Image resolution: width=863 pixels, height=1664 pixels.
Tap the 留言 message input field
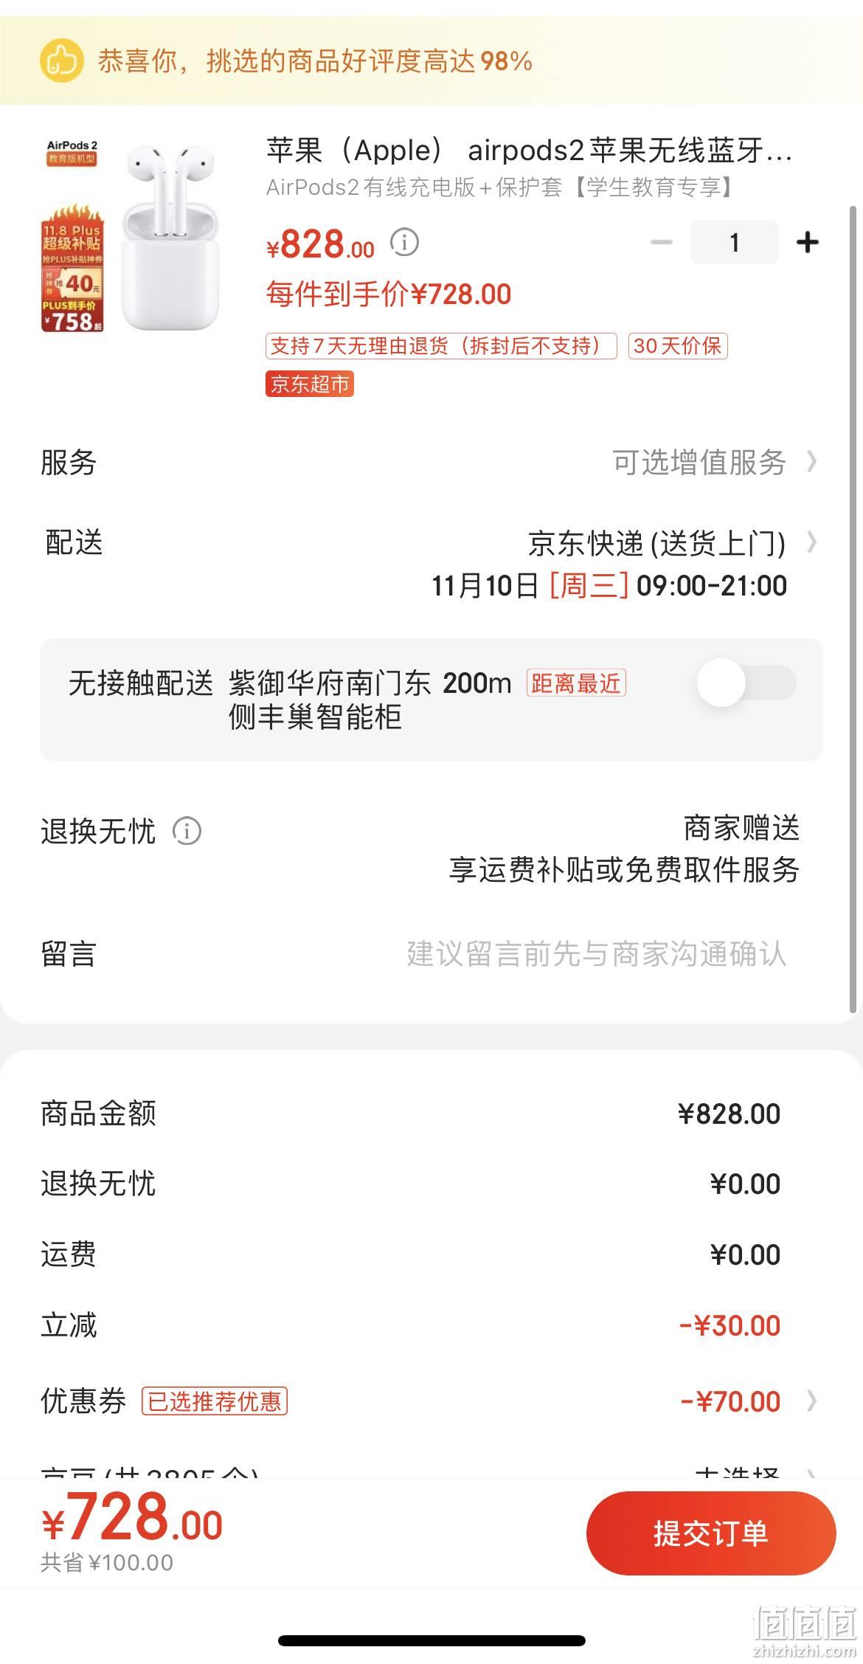click(x=596, y=953)
